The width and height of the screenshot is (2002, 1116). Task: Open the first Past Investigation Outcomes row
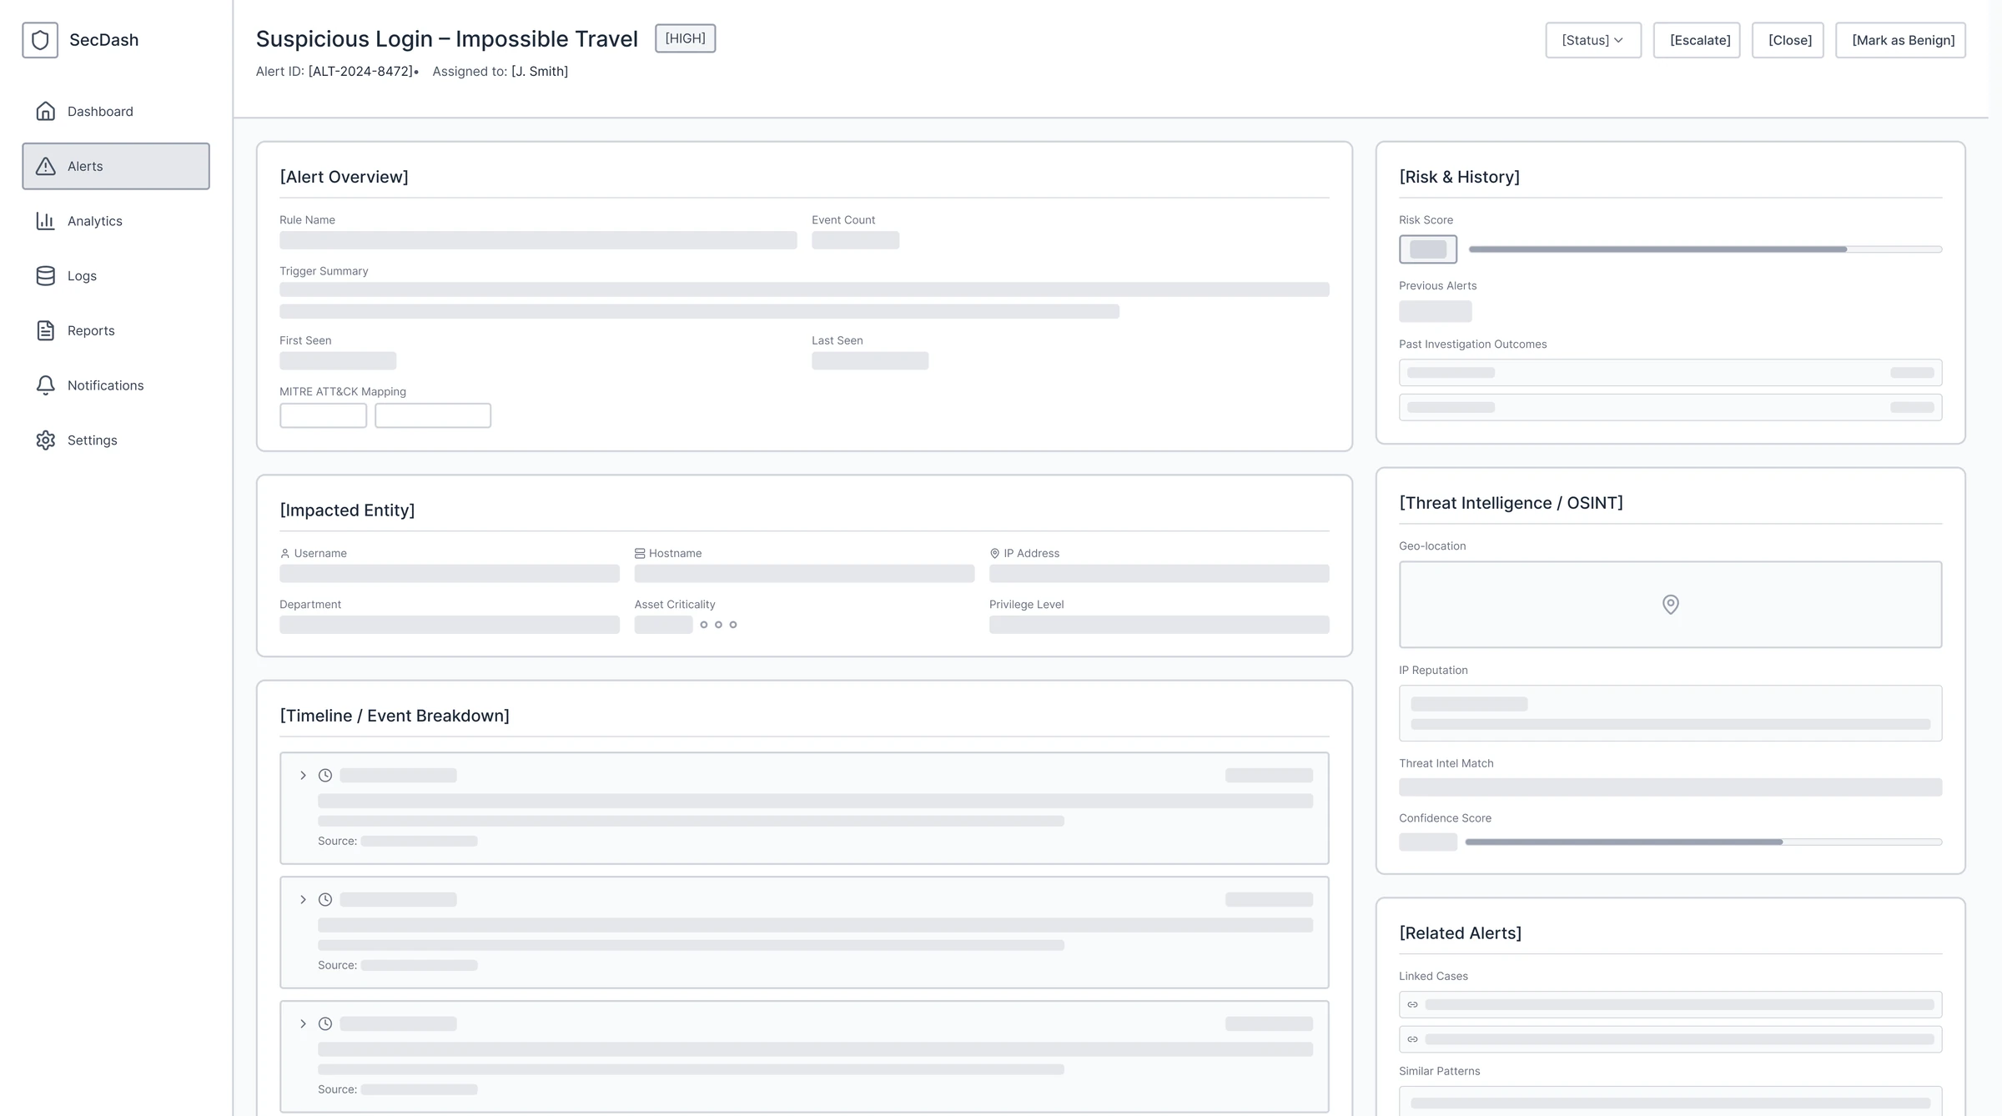(1670, 372)
